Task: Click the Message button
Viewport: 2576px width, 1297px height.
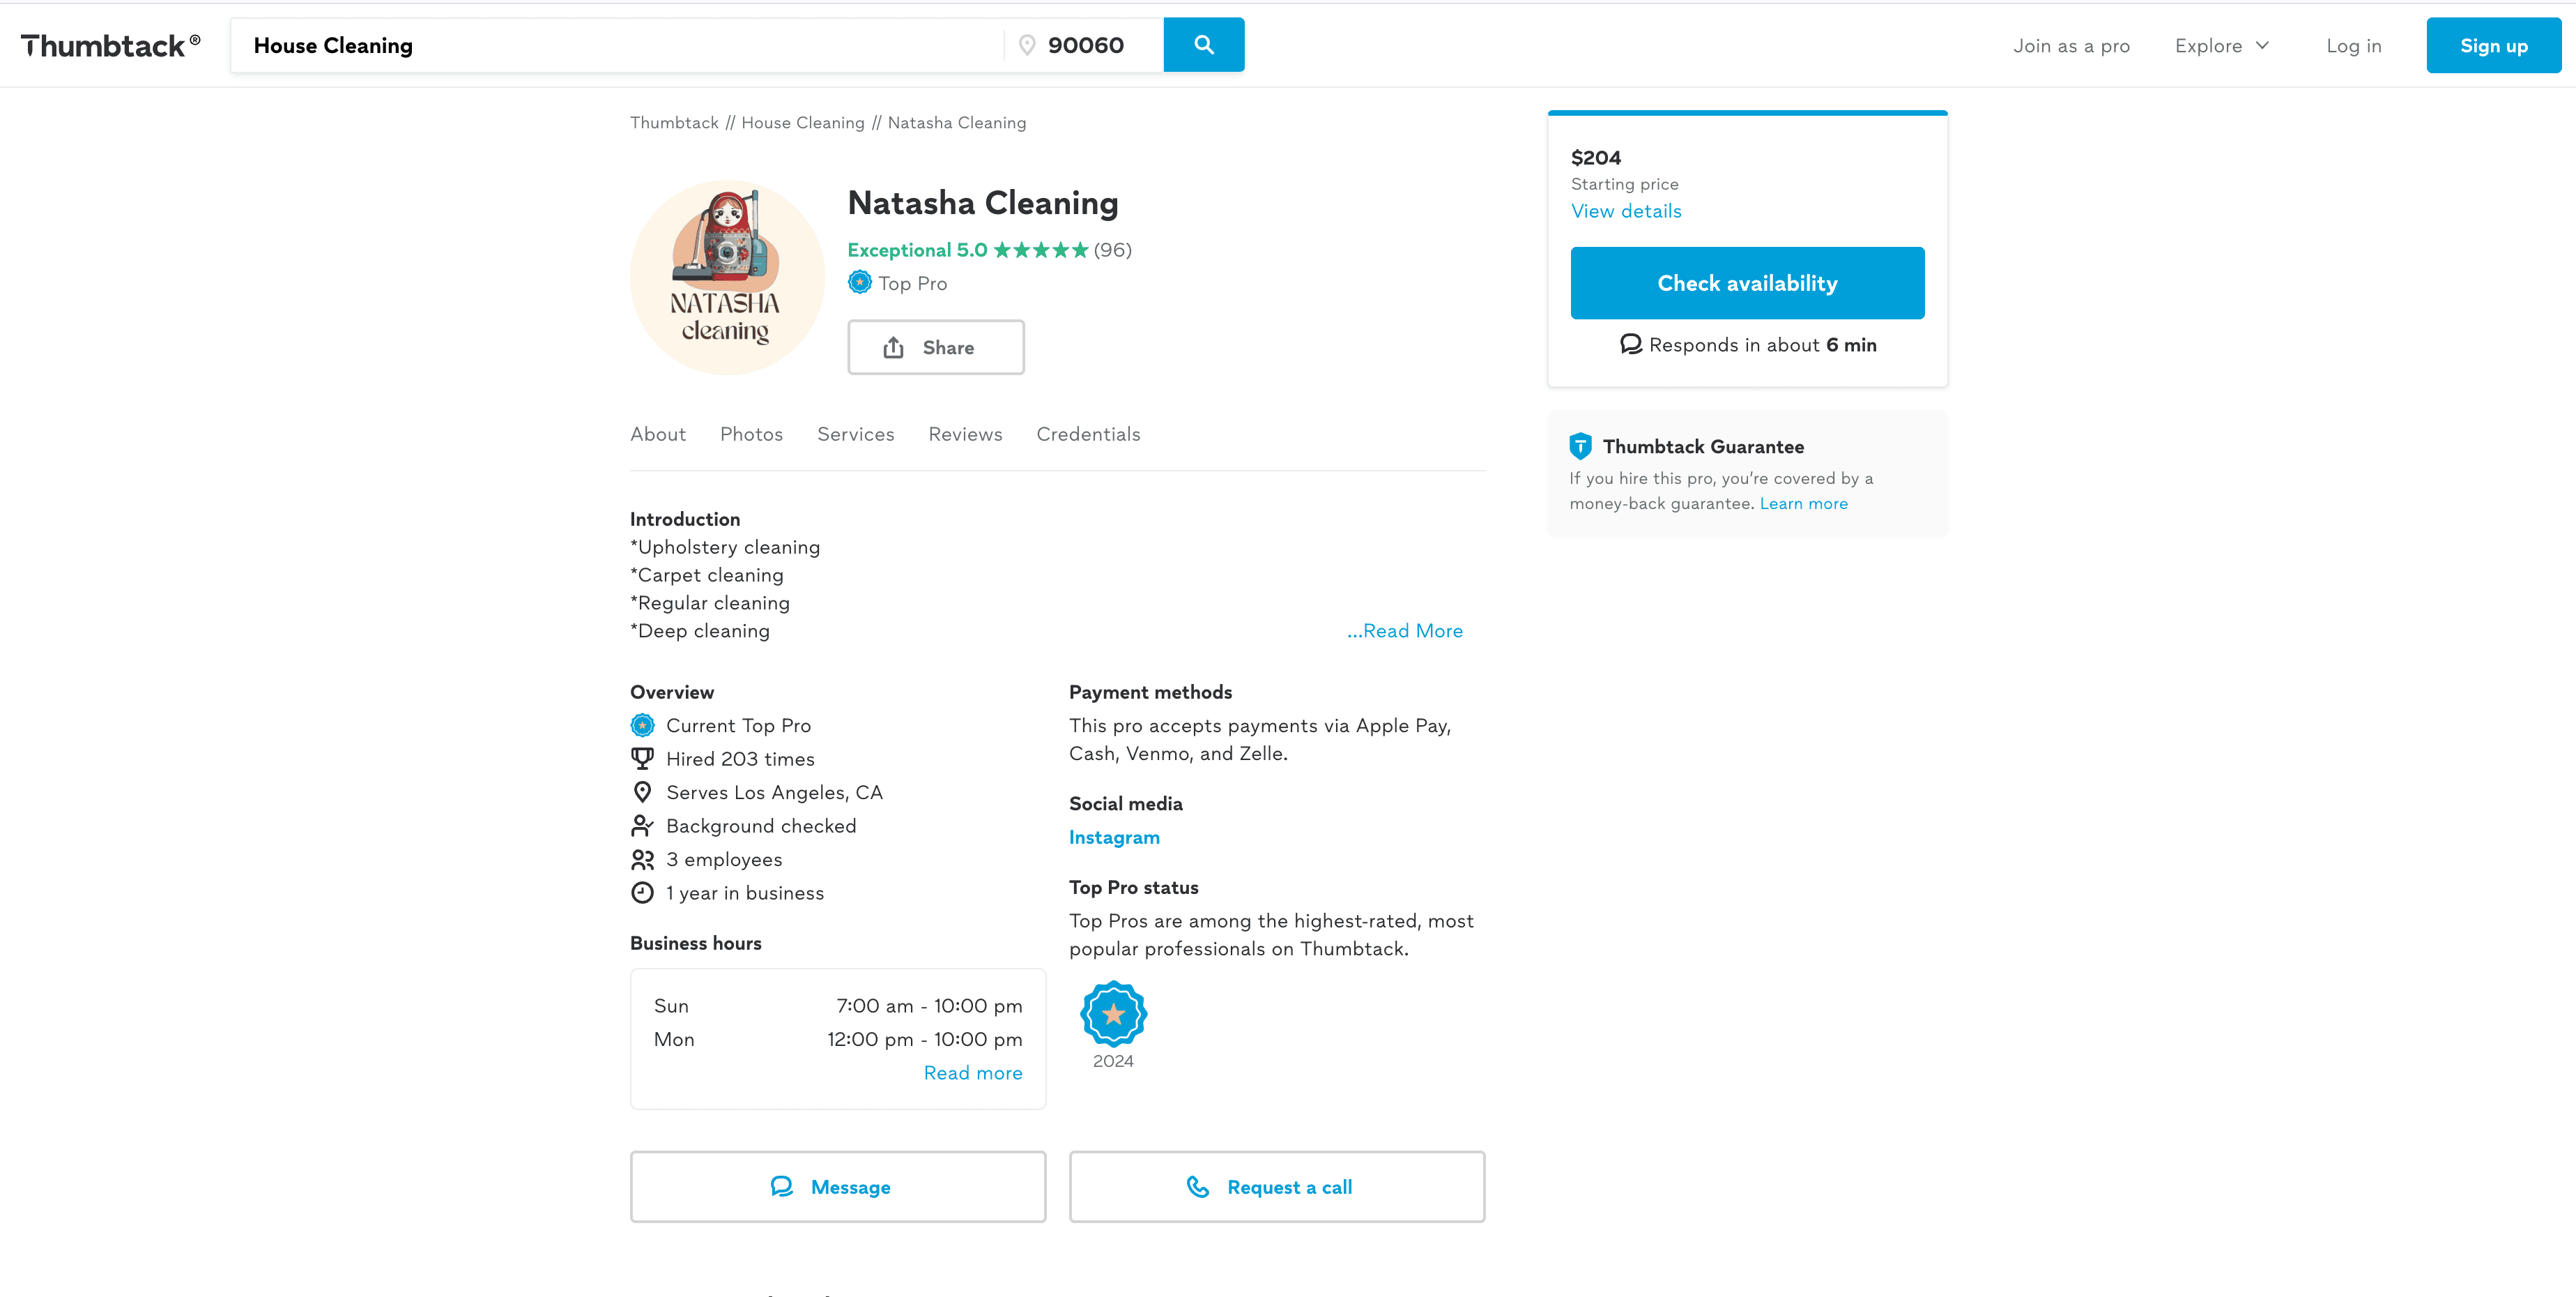Action: (837, 1187)
